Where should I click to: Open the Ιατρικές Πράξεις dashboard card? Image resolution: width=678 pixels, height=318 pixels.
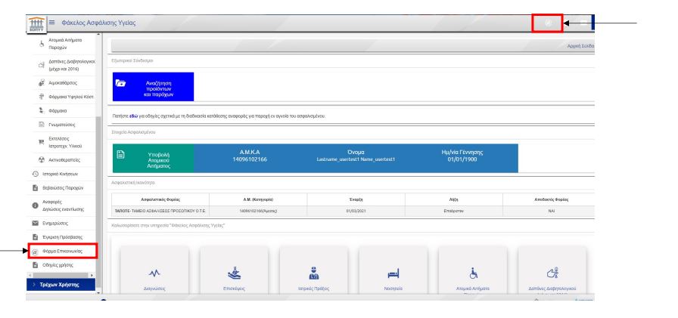313,272
